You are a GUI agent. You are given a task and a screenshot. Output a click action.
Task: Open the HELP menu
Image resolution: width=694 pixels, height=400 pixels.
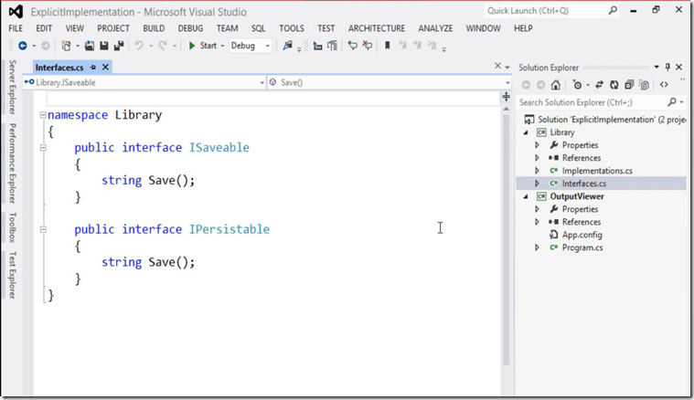(523, 28)
